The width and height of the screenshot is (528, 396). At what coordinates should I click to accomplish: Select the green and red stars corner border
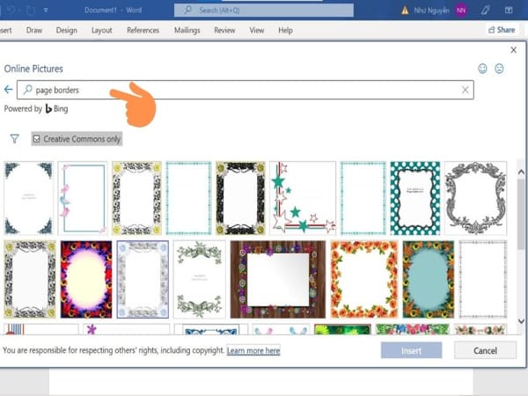303,198
